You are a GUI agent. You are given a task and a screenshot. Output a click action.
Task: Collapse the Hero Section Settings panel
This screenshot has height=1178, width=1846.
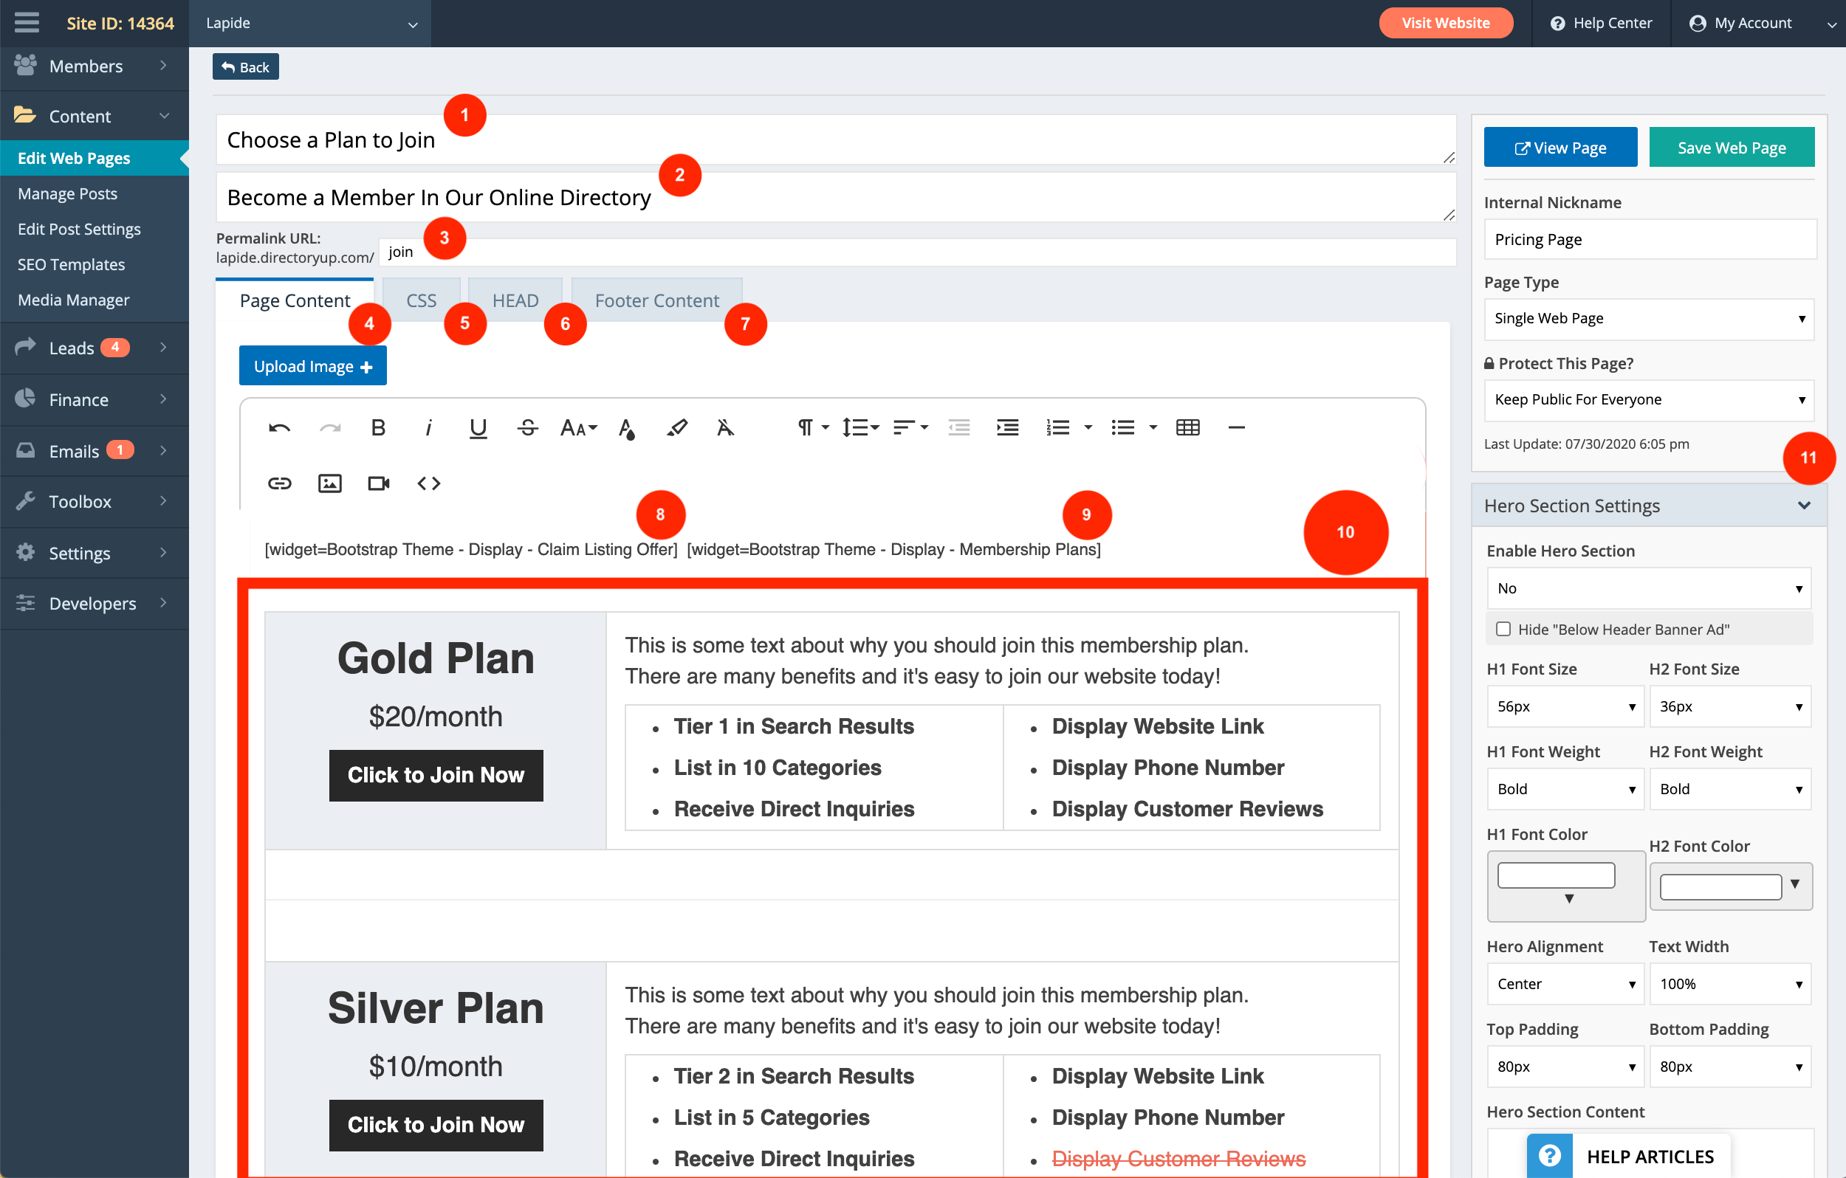1803,505
